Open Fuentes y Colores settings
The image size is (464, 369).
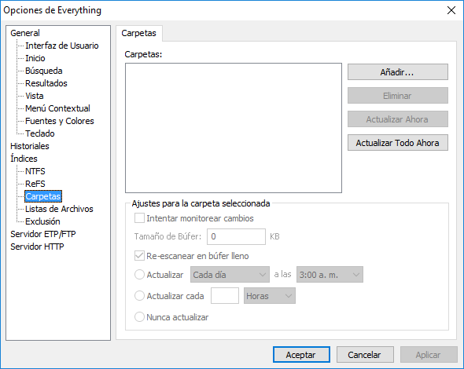(x=60, y=121)
